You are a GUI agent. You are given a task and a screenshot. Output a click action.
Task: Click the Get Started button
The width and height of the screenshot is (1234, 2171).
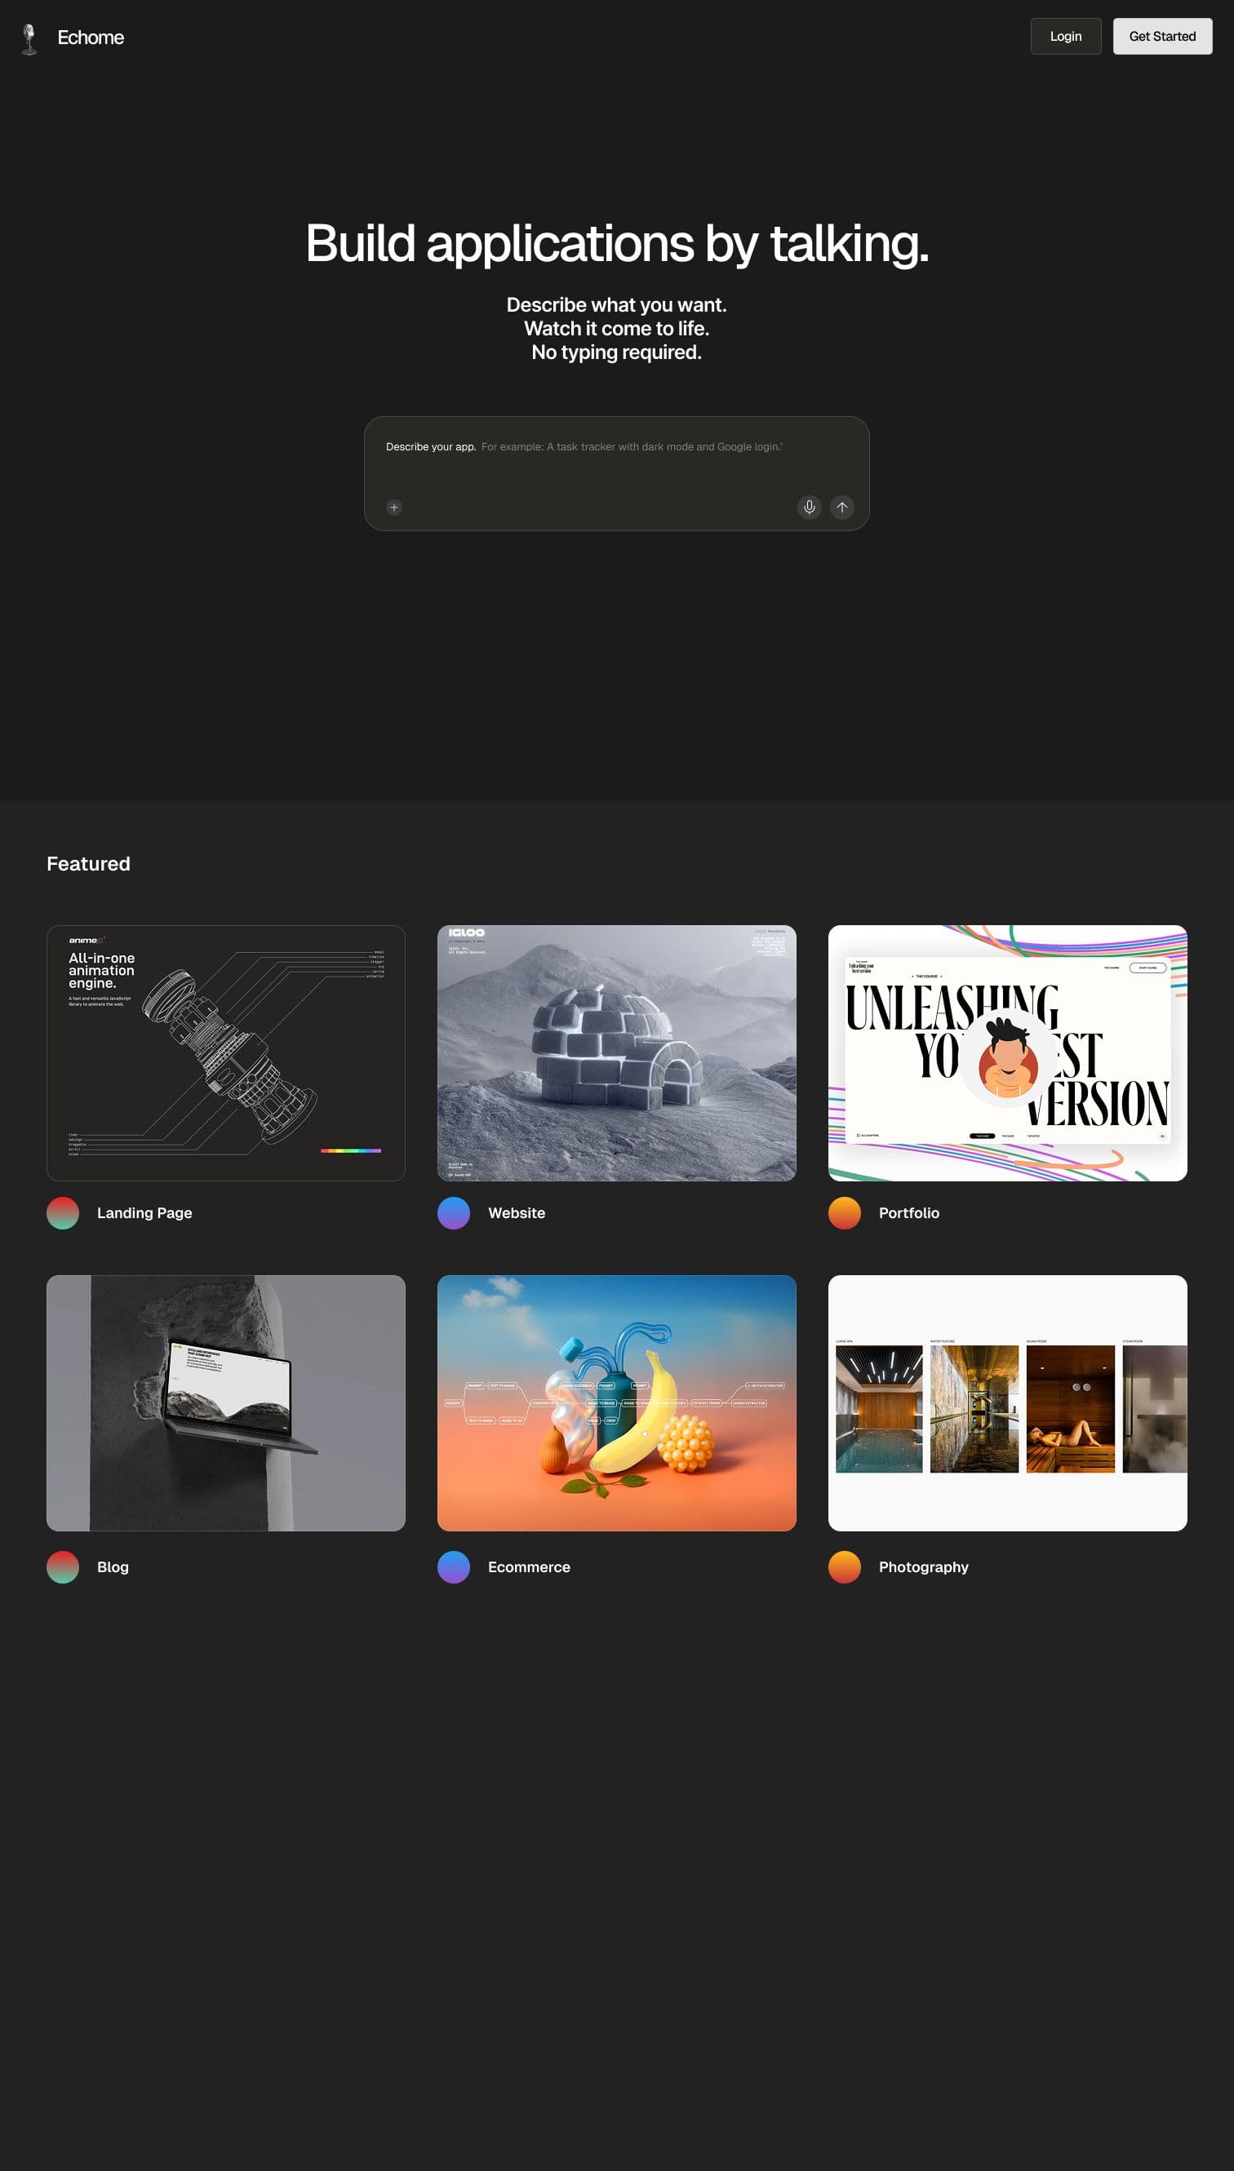click(x=1162, y=37)
